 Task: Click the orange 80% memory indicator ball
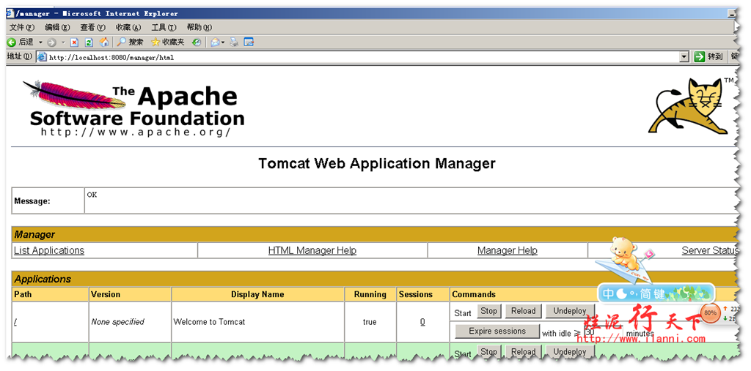point(710,312)
